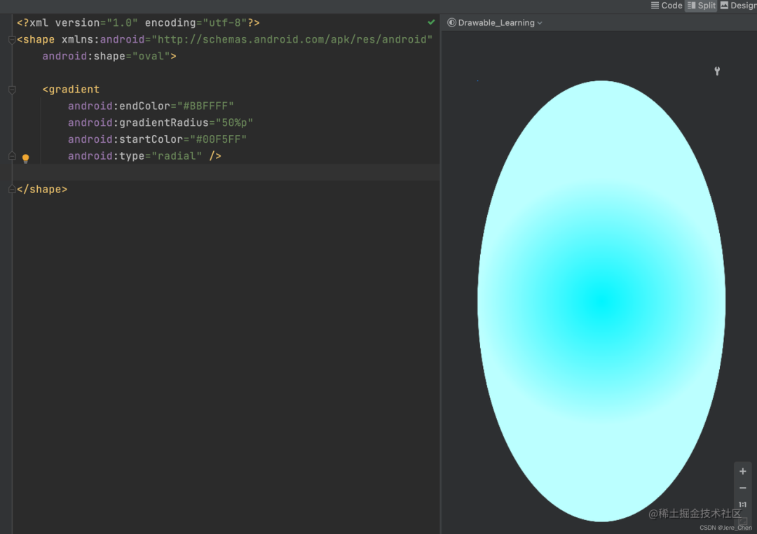Click the yellow lightbulb in the editor gutter
Image resolution: width=757 pixels, height=534 pixels.
click(x=26, y=158)
